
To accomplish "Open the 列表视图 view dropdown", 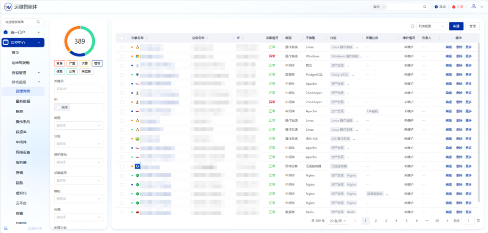I will (431, 27).
